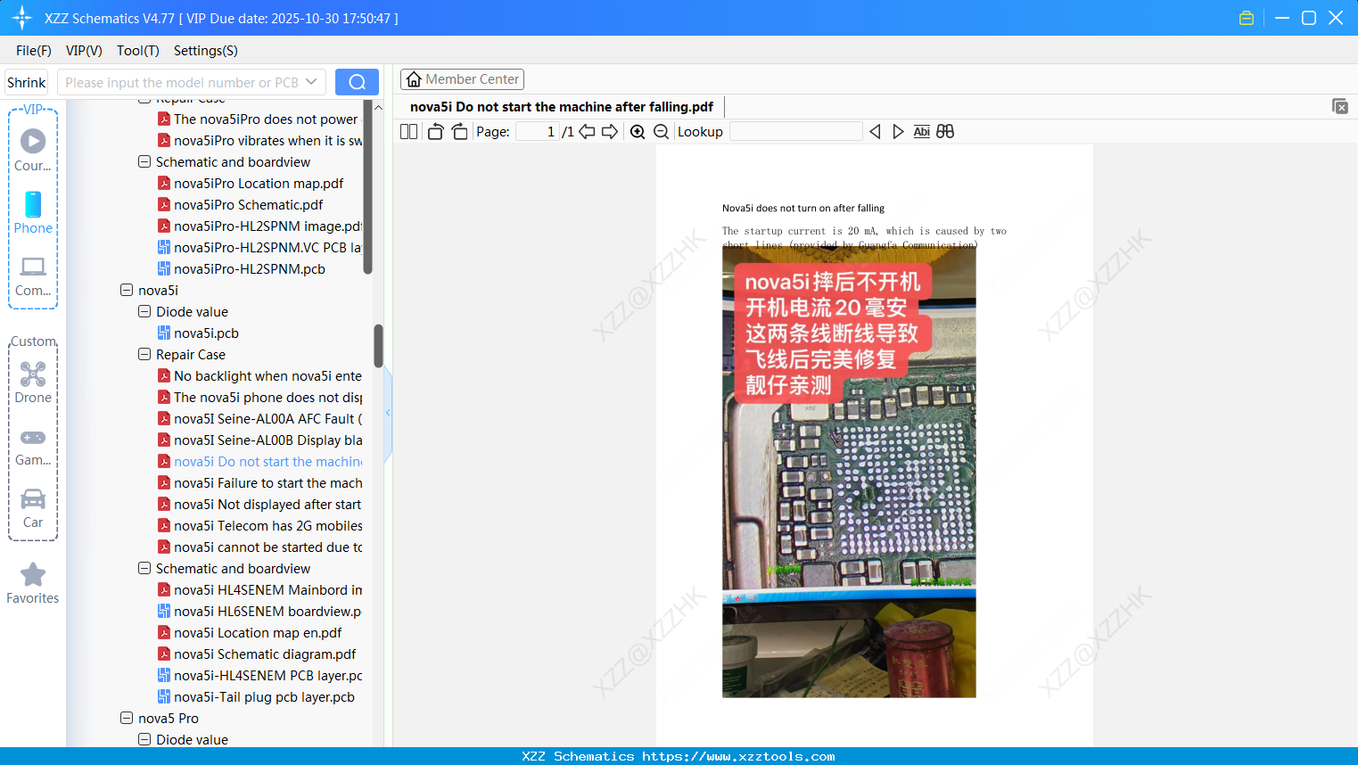
Task: Go to next page arrow
Action: coord(610,131)
